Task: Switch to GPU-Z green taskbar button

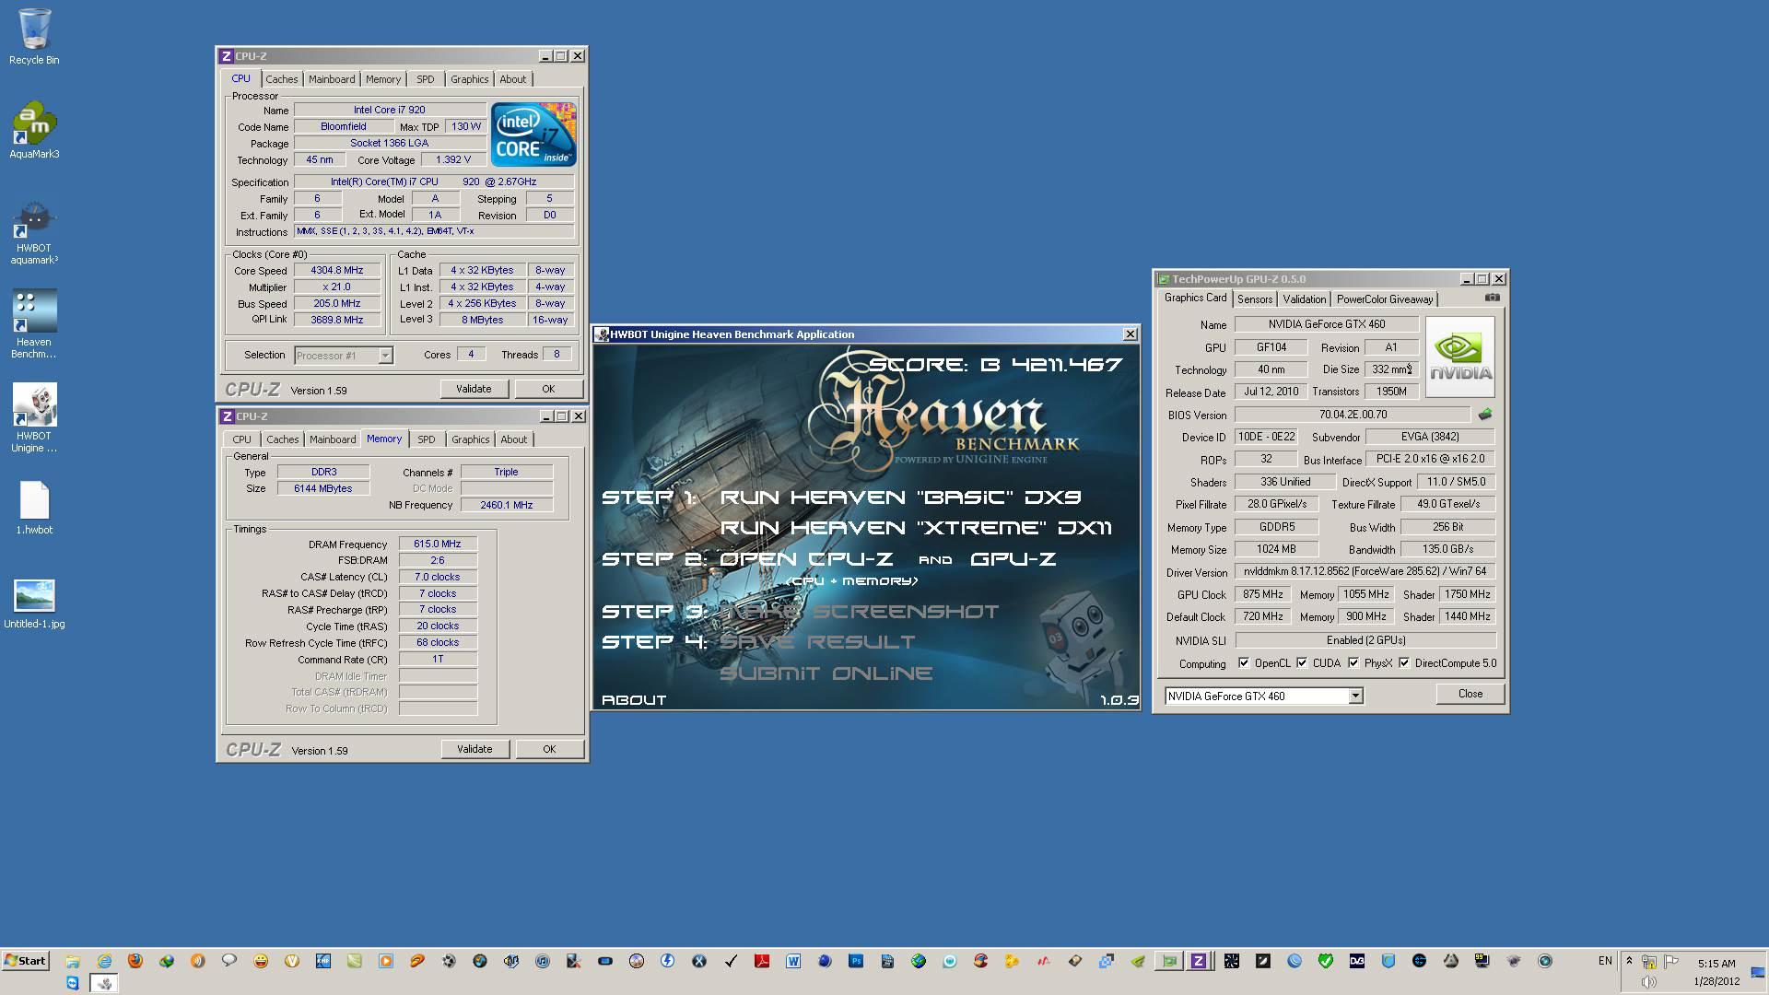Action: point(1168,961)
